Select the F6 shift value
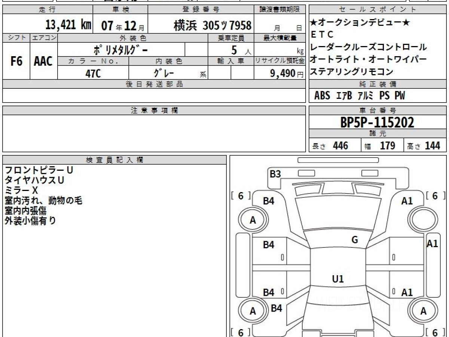The height and width of the screenshot is (337, 449). (16, 61)
